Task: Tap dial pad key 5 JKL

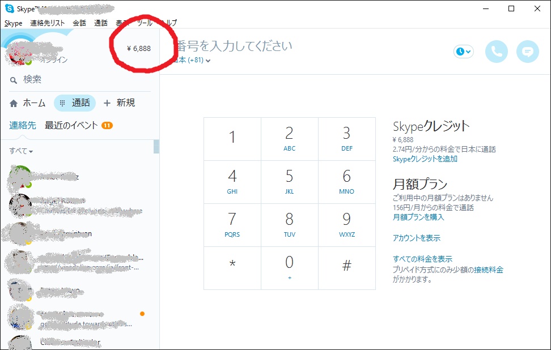Action: click(290, 182)
